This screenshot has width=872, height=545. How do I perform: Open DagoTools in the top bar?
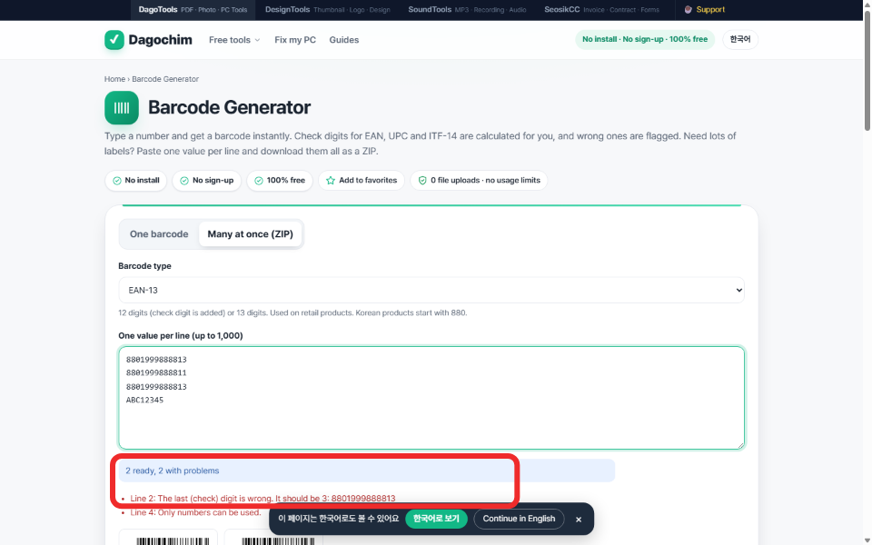(x=193, y=9)
